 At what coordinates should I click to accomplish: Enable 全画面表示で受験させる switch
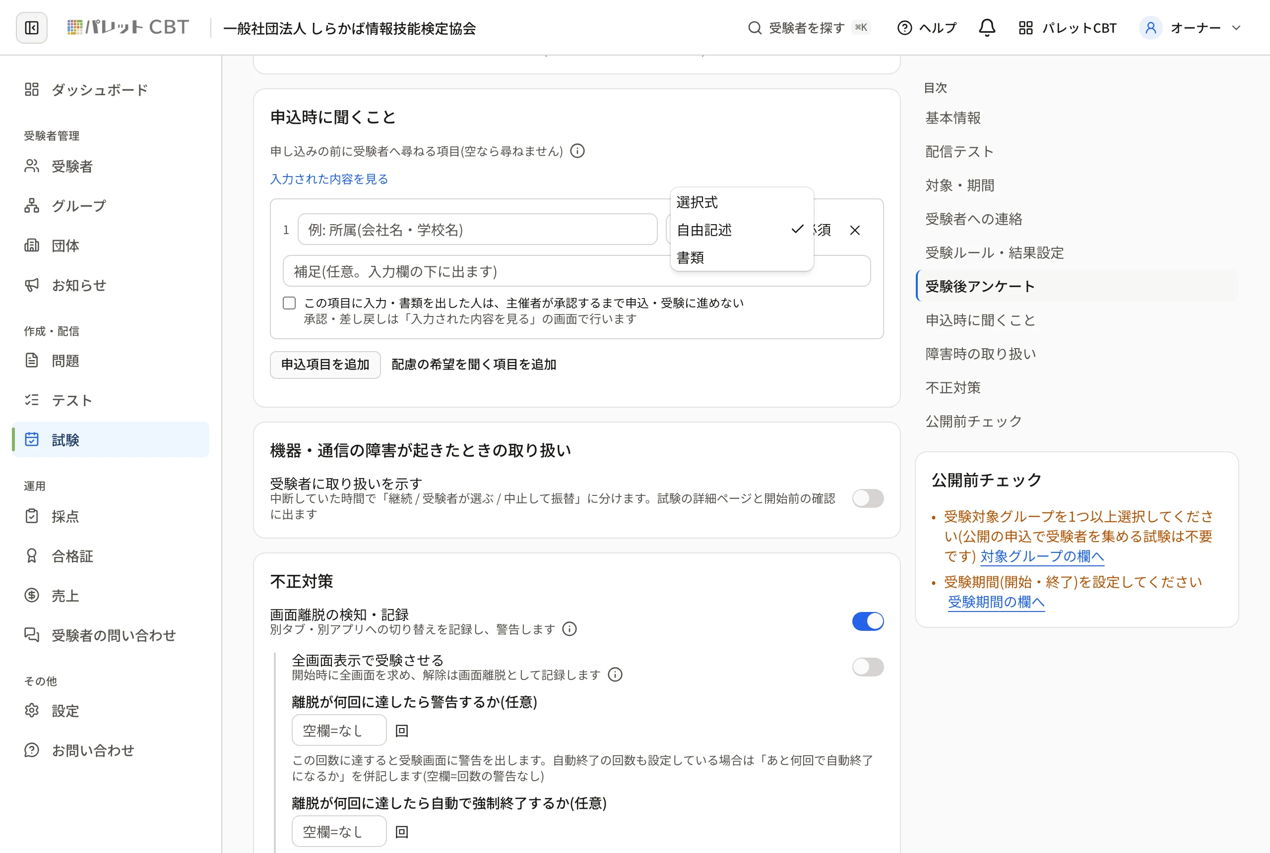pyautogui.click(x=868, y=667)
